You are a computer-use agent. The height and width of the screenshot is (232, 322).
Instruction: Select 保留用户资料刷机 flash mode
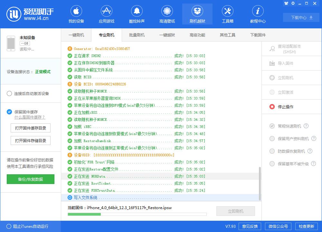pyautogui.click(x=272, y=139)
